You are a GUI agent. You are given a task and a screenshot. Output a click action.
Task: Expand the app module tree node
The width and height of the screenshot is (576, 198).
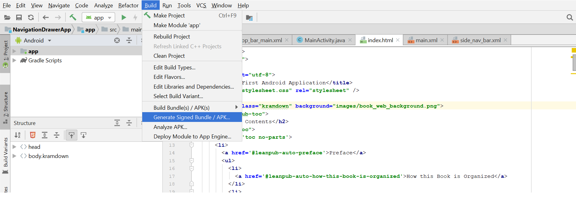(14, 51)
